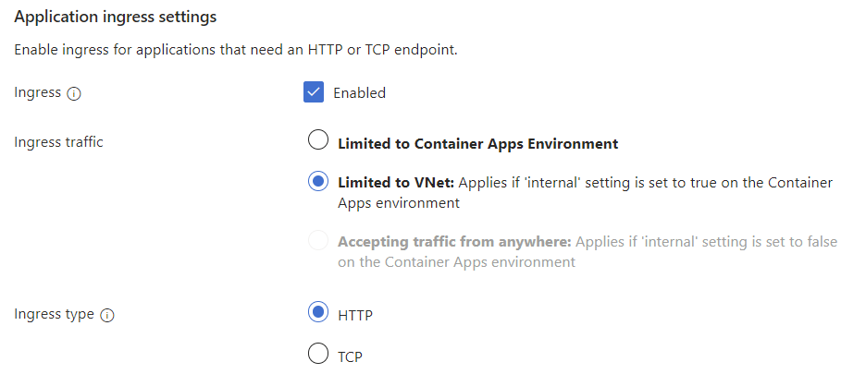Viewport: 866px width, 374px height.
Task: Click the 'Enable ingress for applications' description text
Action: [x=236, y=49]
